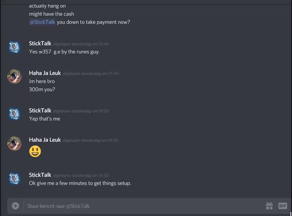Open the Nitro gift icon
292x216 pixels.
[269, 206]
